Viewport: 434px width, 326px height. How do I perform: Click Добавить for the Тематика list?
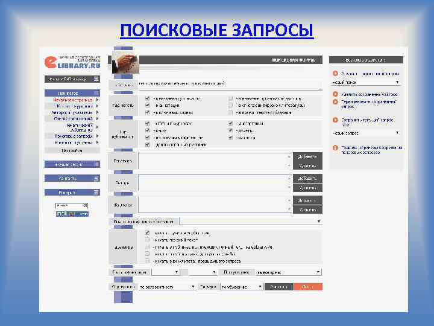point(307,156)
